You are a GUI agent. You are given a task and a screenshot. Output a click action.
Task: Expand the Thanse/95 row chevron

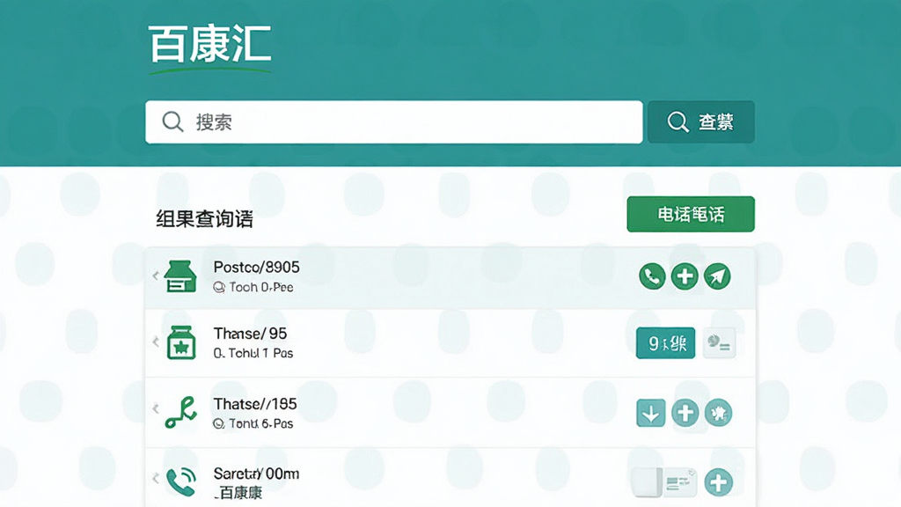155,342
